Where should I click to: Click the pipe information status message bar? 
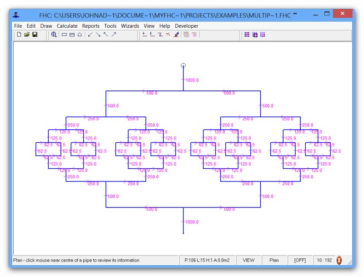click(x=91, y=260)
